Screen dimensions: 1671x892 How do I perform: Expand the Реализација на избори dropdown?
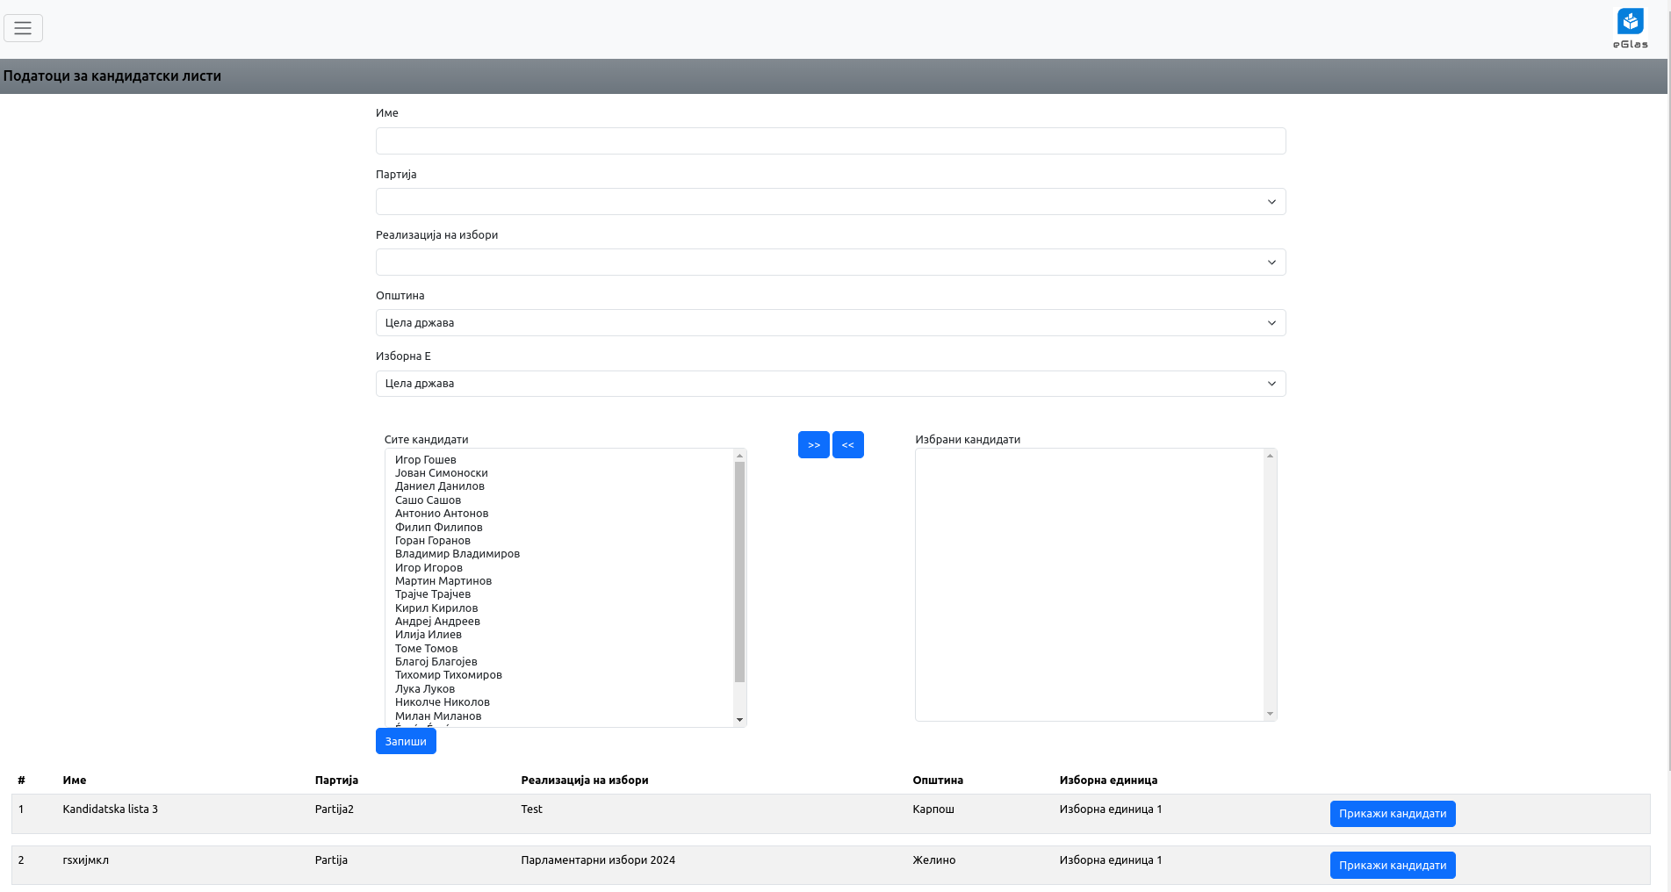pos(830,263)
